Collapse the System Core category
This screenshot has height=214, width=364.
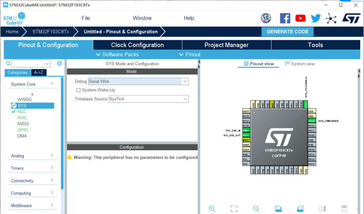[52, 84]
